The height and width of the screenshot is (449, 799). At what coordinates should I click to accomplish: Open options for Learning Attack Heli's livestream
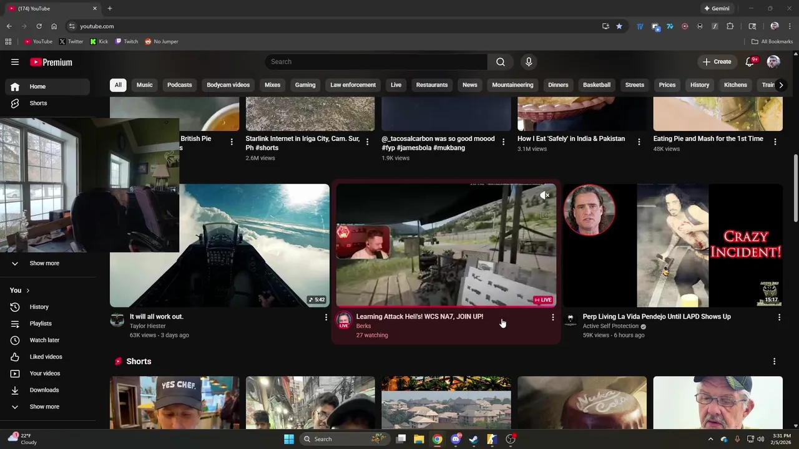(552, 317)
